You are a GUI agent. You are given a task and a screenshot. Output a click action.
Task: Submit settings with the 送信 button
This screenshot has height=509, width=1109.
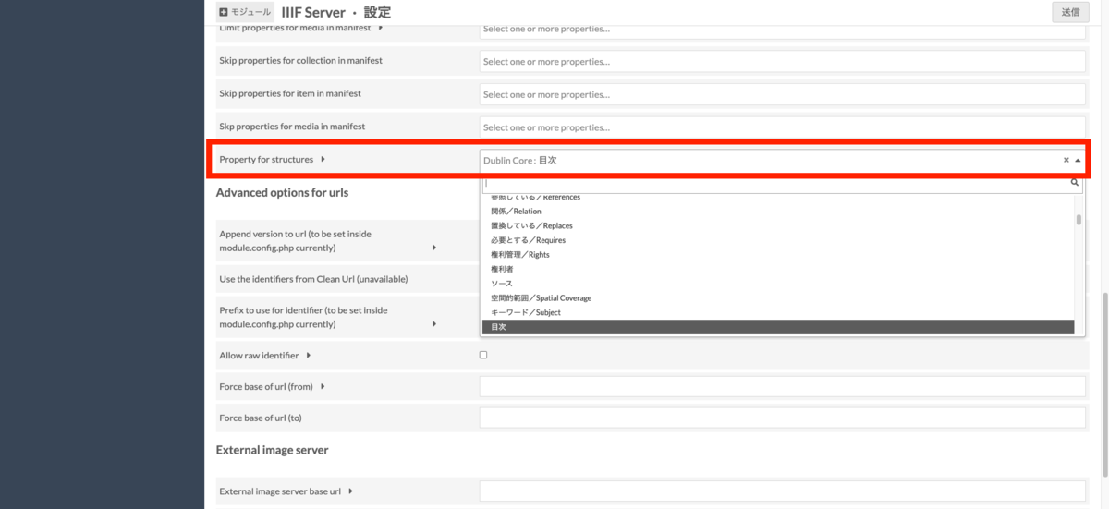point(1070,12)
